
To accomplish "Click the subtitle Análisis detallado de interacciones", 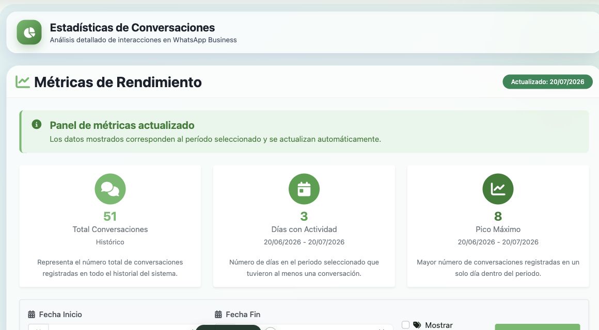I will pos(143,40).
